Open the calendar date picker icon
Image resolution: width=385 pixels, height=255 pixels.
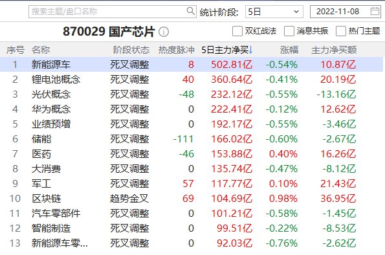pyautogui.click(x=375, y=11)
